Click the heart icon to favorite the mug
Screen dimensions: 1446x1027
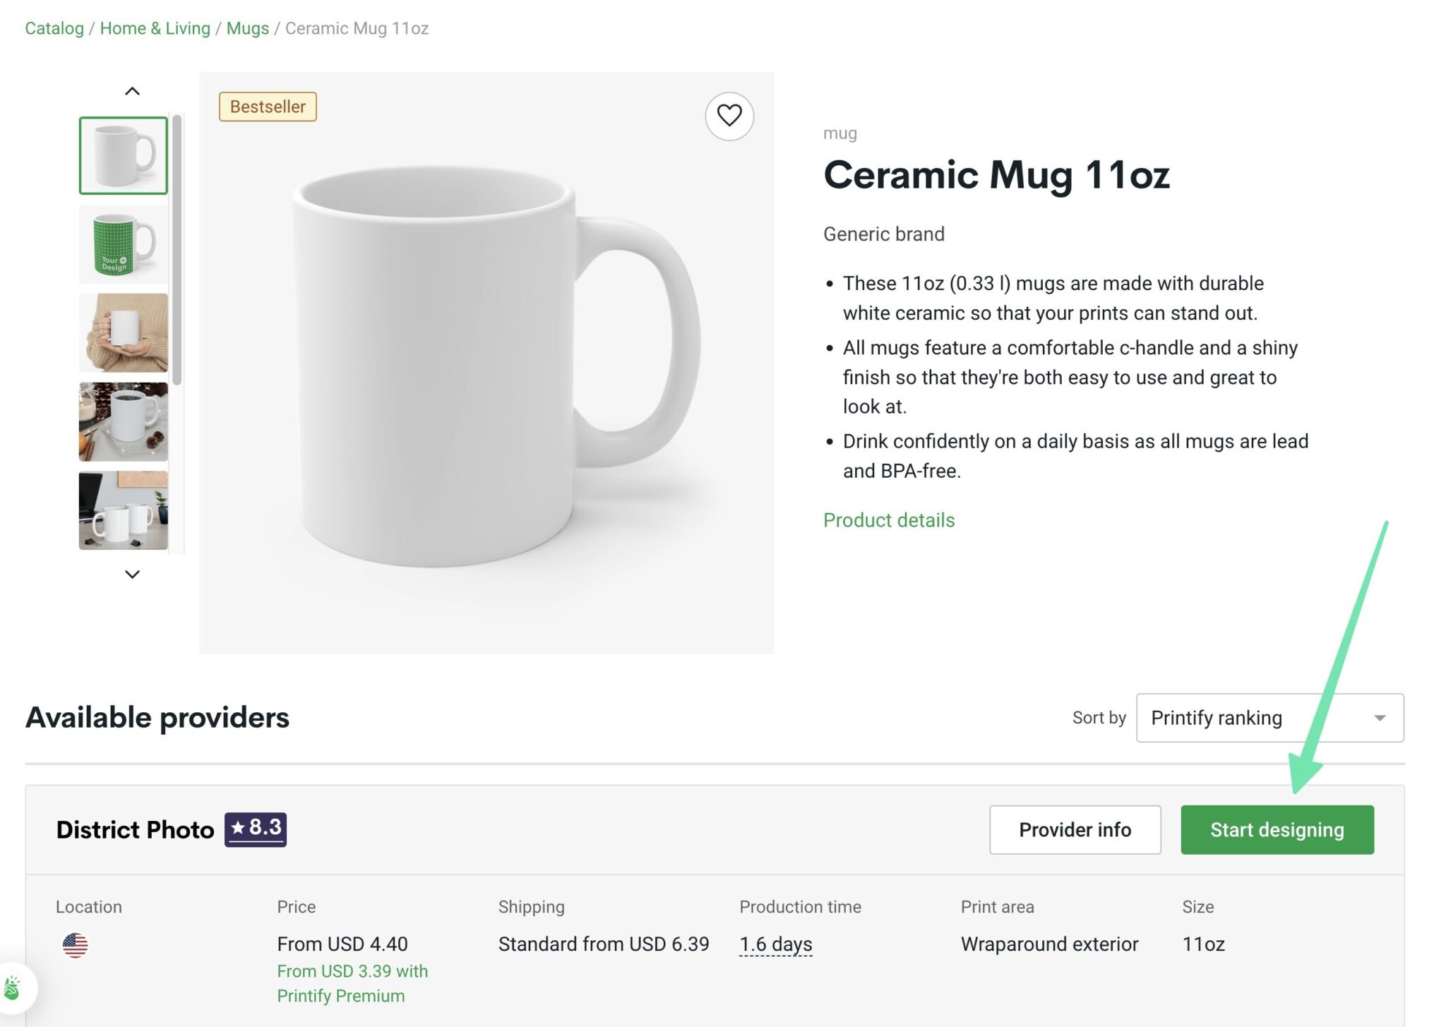tap(729, 116)
